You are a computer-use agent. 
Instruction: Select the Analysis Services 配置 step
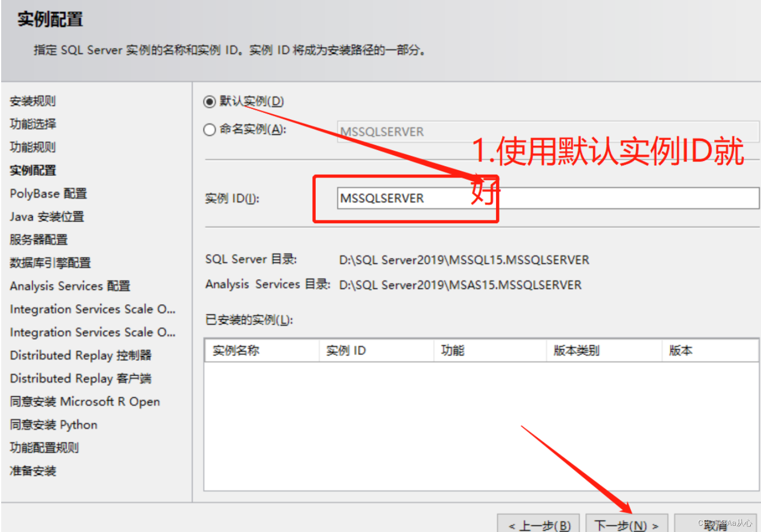[70, 286]
